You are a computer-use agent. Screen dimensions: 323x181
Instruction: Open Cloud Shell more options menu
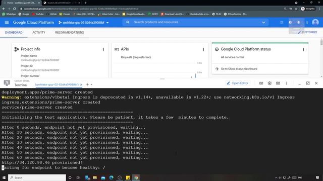(x=286, y=83)
